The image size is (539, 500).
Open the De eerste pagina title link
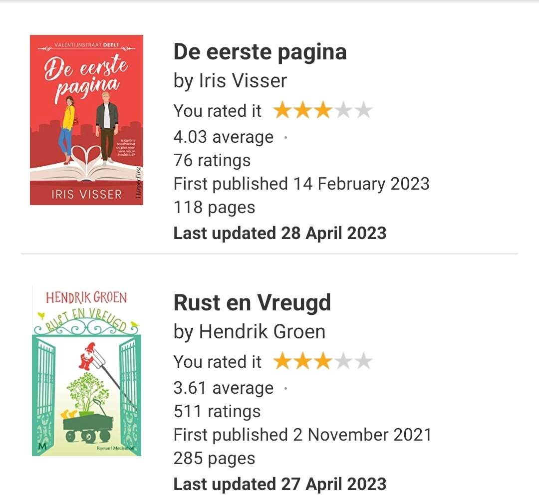pyautogui.click(x=260, y=52)
